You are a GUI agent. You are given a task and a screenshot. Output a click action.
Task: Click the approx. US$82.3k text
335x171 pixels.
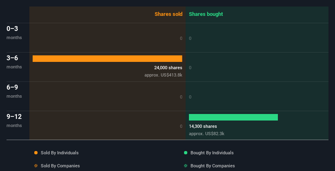click(206, 134)
